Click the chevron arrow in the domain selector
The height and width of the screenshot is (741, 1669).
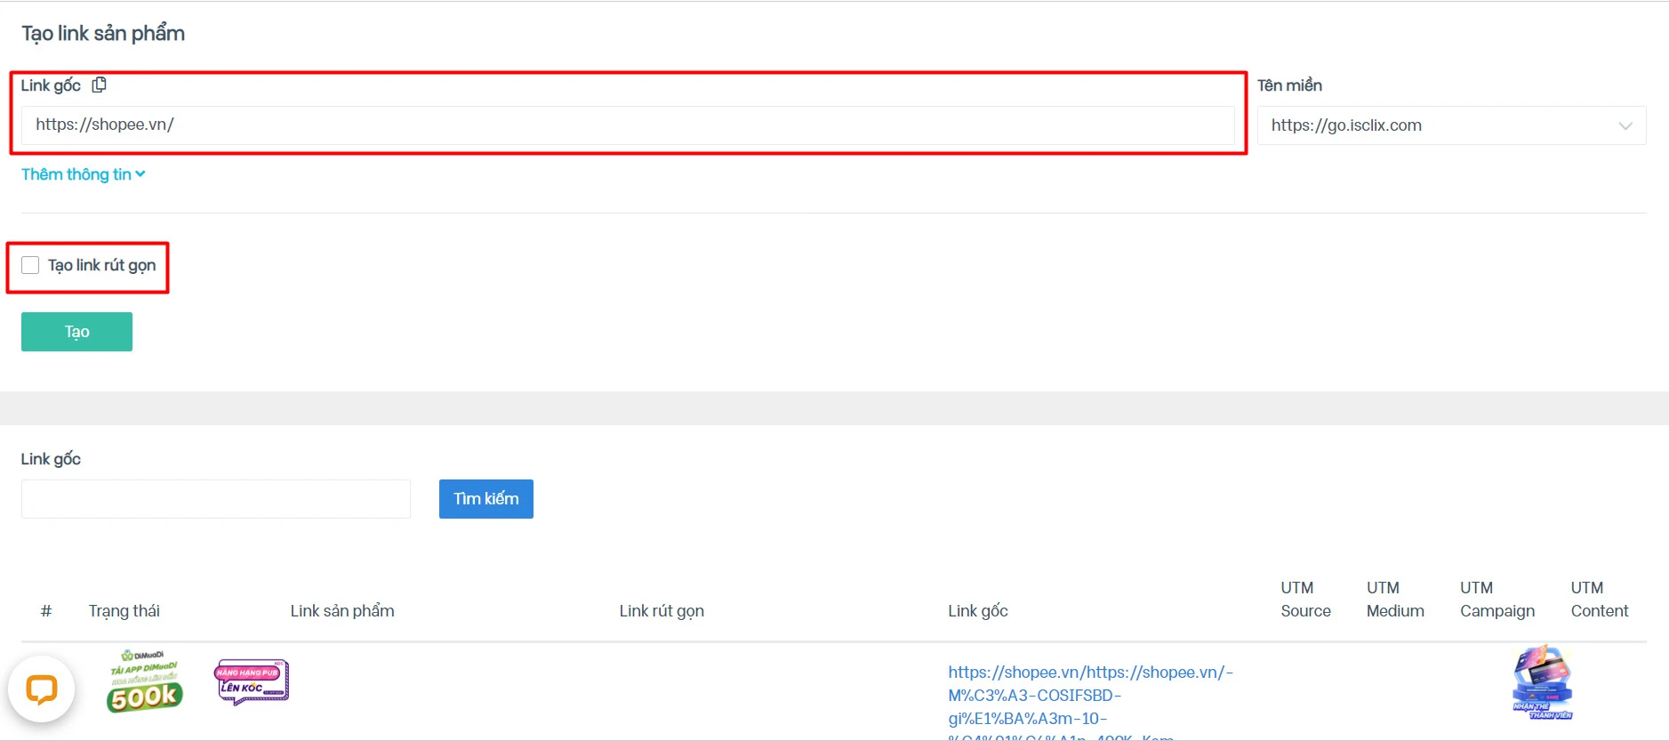pyautogui.click(x=1625, y=125)
